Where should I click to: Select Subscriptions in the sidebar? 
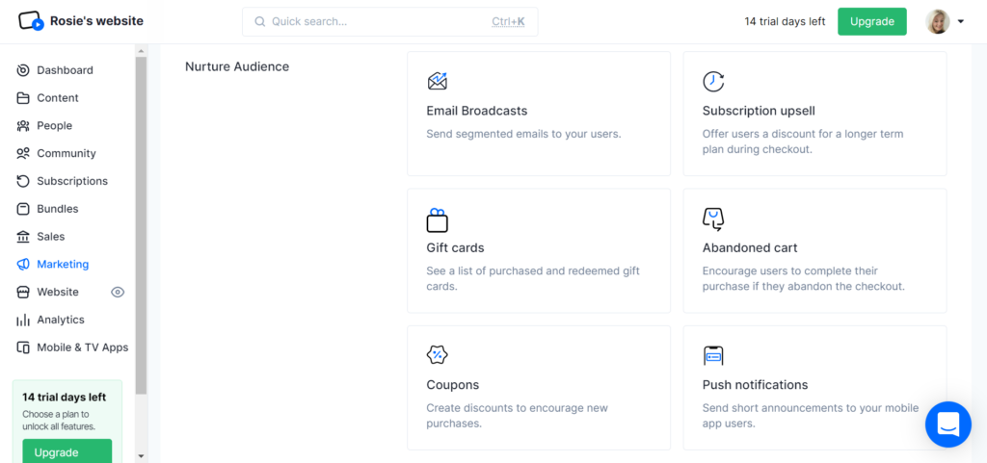click(x=71, y=181)
